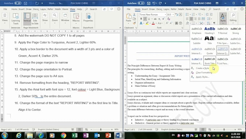
Task: Open the Draw tab in left window
Action: (29, 9)
